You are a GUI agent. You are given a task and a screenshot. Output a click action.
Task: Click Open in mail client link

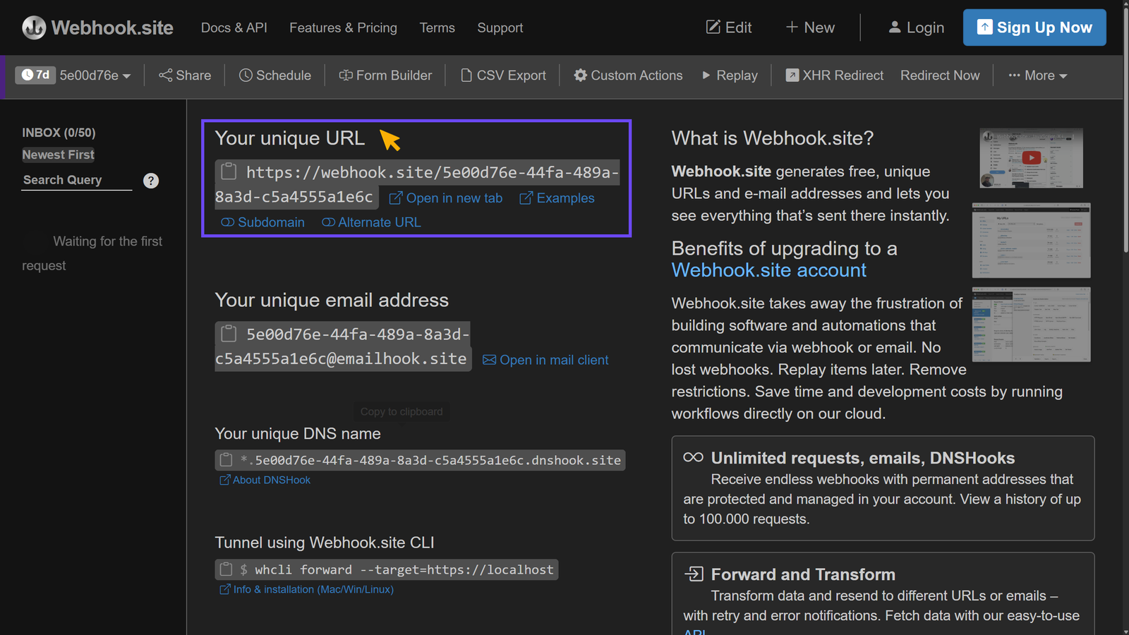click(x=545, y=360)
